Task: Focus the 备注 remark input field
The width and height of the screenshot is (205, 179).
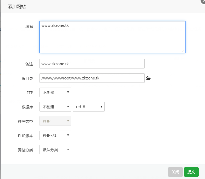Action: coord(92,64)
